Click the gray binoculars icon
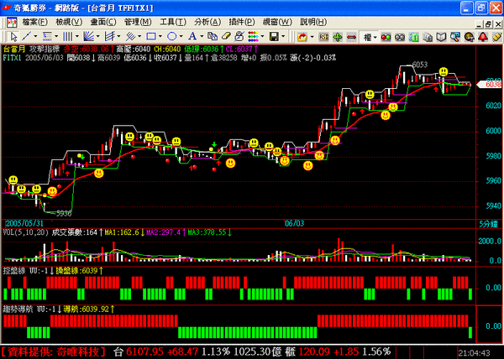 tap(400, 37)
